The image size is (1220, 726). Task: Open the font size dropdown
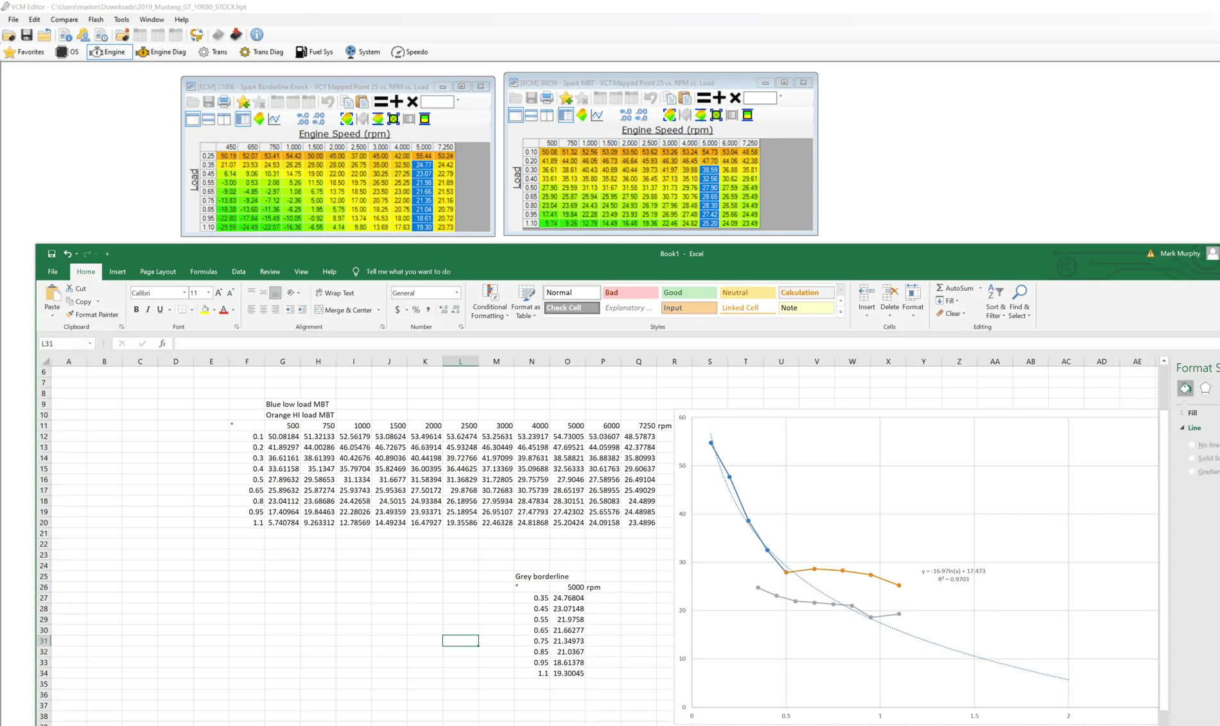point(209,293)
